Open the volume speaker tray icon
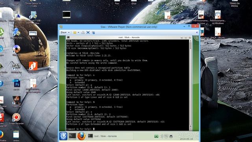This screenshot has height=142, width=252. tap(161, 136)
